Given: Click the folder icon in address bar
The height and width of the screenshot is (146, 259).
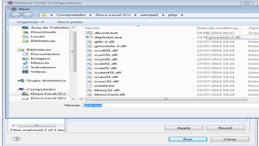Looking at the screenshot, I should click(44, 15).
